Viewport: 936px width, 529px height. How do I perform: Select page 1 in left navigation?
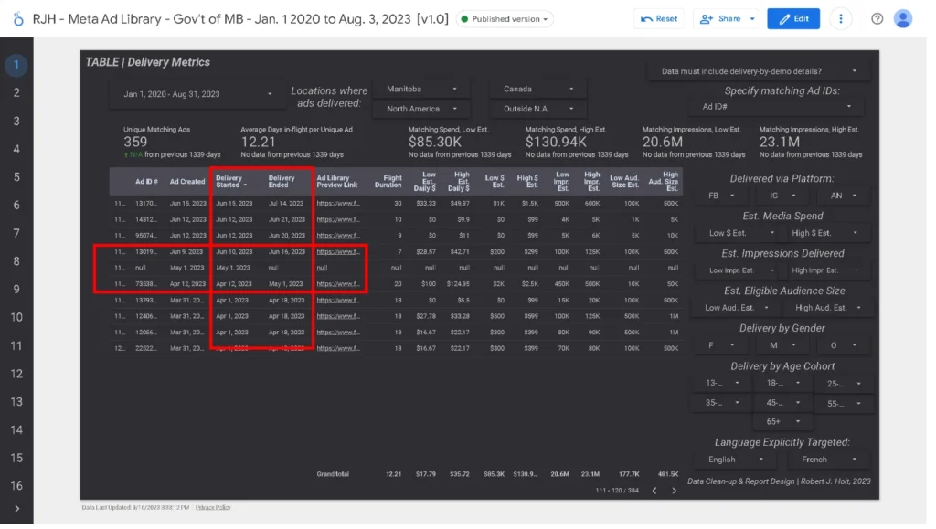coord(16,65)
